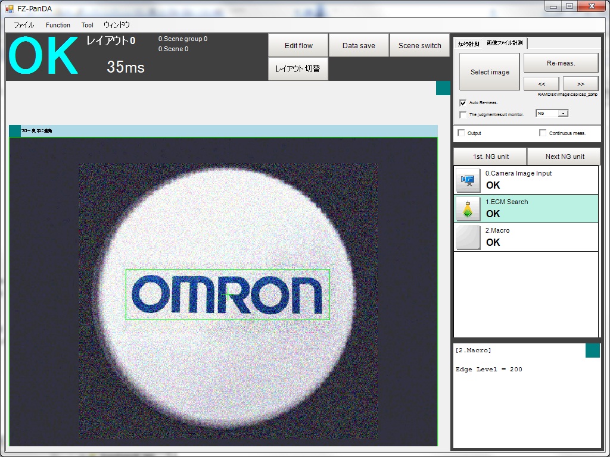This screenshot has height=457, width=610.
Task: Enable the judgment result monitor checkbox
Action: coord(462,115)
